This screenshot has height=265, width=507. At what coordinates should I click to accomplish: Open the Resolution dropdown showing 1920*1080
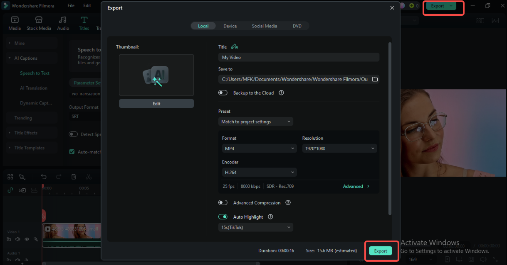coord(339,148)
